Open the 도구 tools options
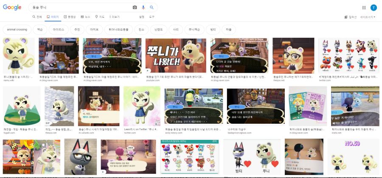The width and height of the screenshot is (382, 178). point(152,17)
